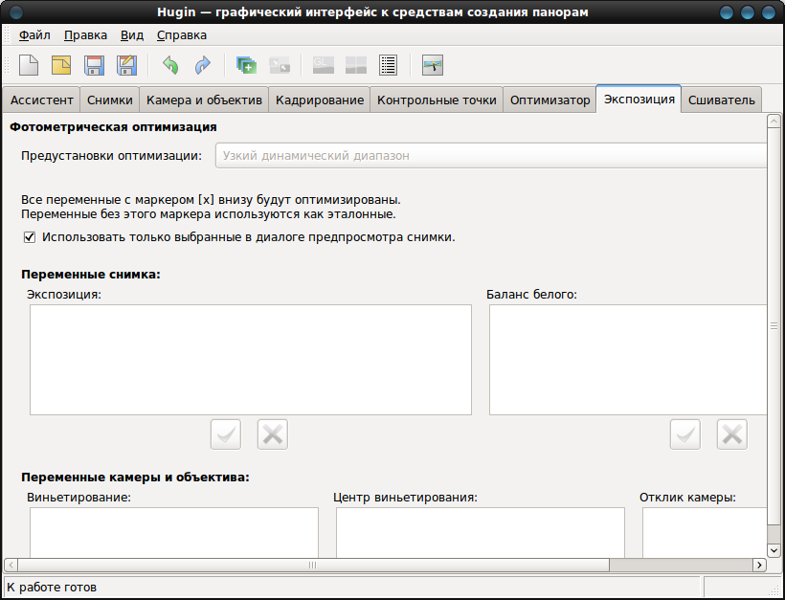Open the greyed-out preview window icon

356,65
